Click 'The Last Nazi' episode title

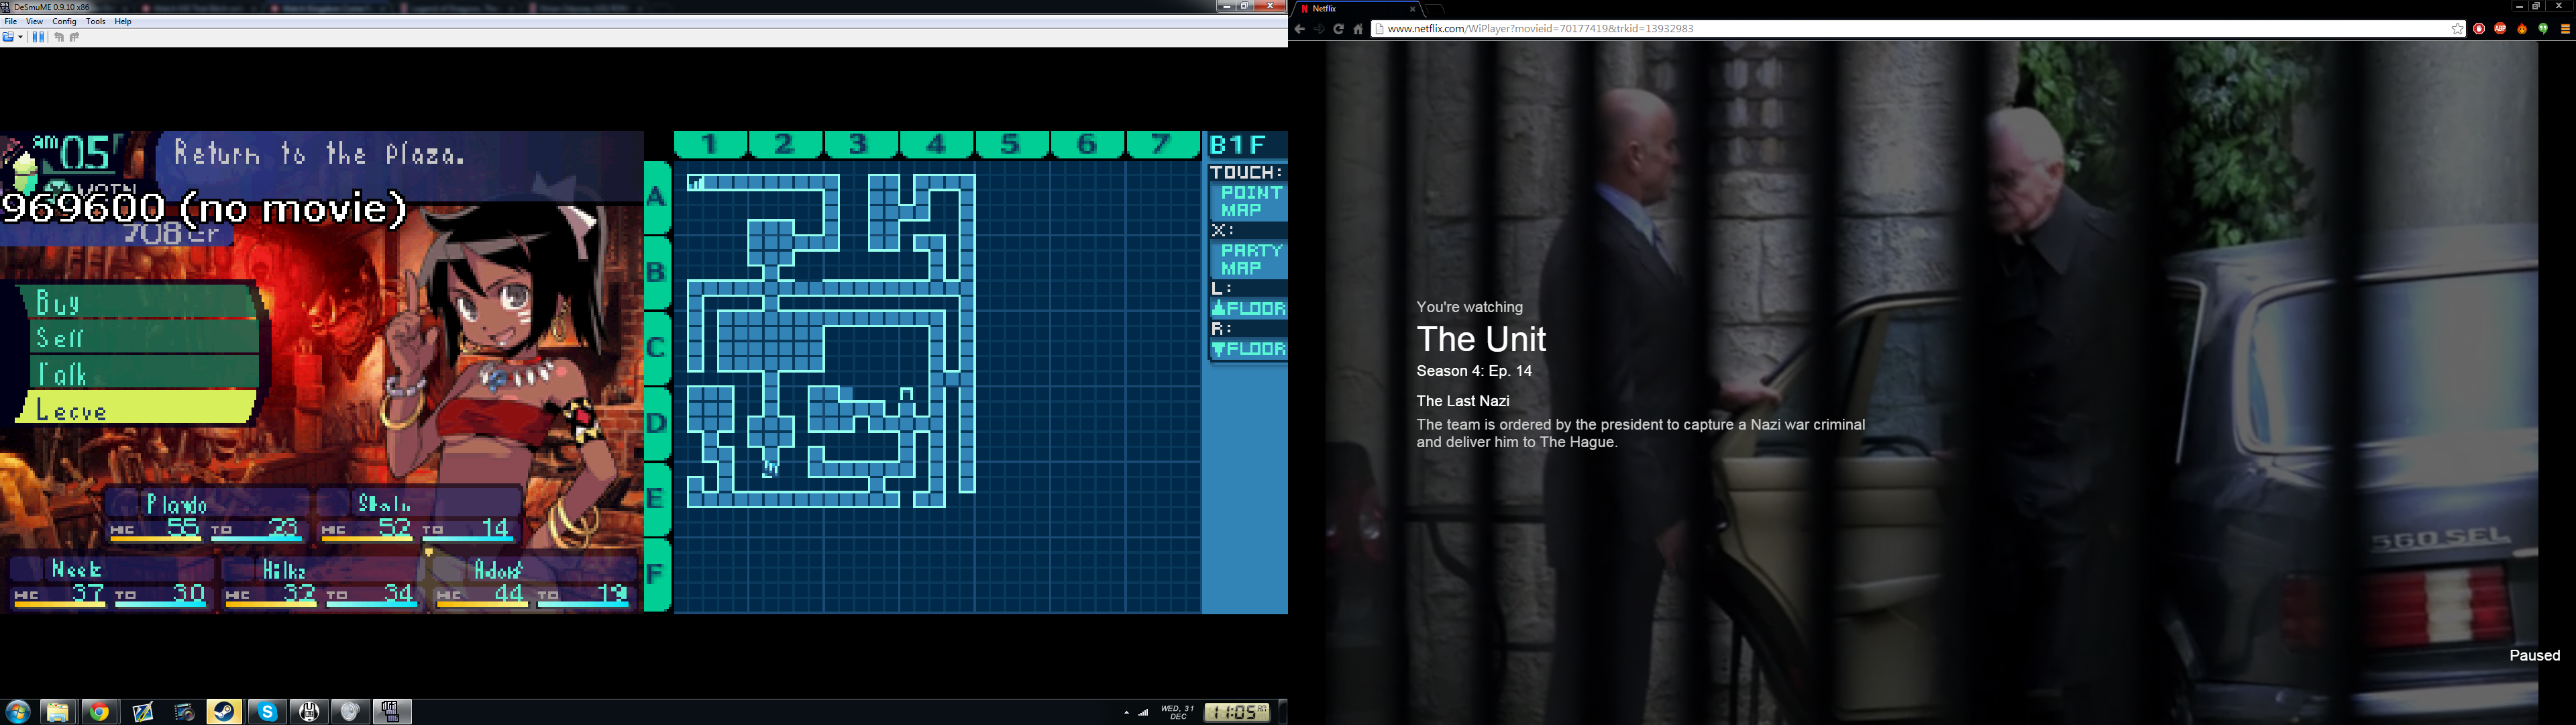coord(1463,401)
